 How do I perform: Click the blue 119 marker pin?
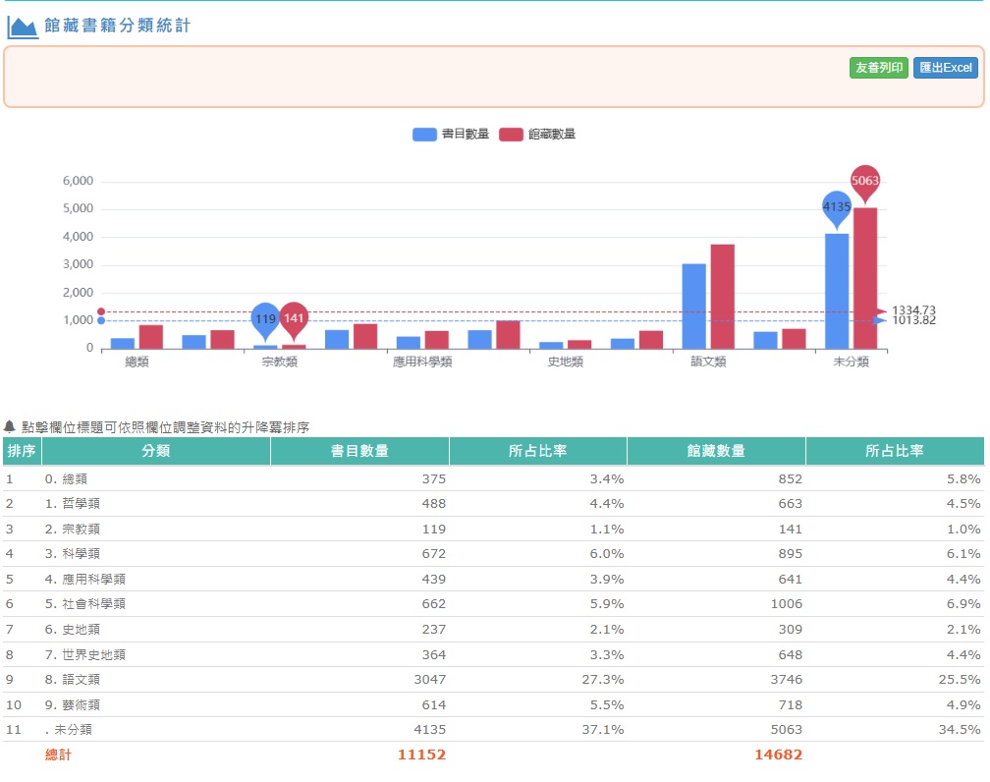click(x=265, y=318)
